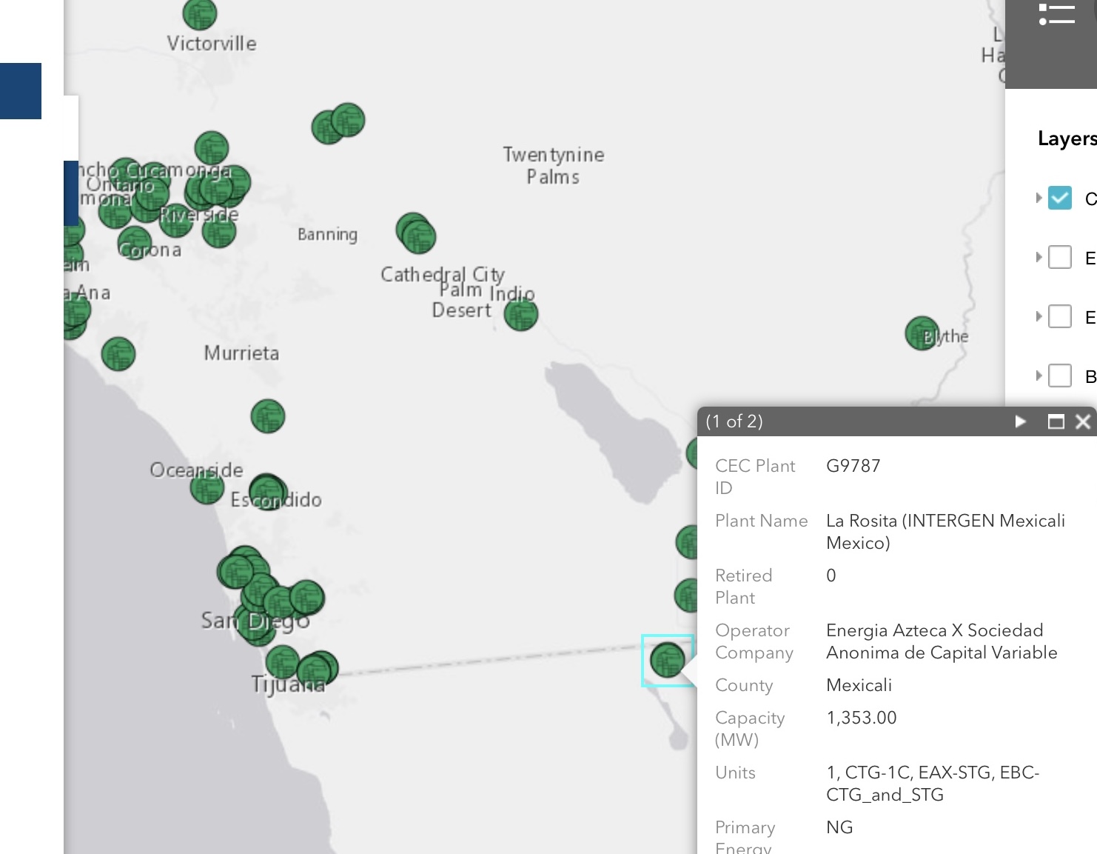Select the highlighted La Rosita plant marker
The height and width of the screenshot is (854, 1097).
pyautogui.click(x=667, y=660)
